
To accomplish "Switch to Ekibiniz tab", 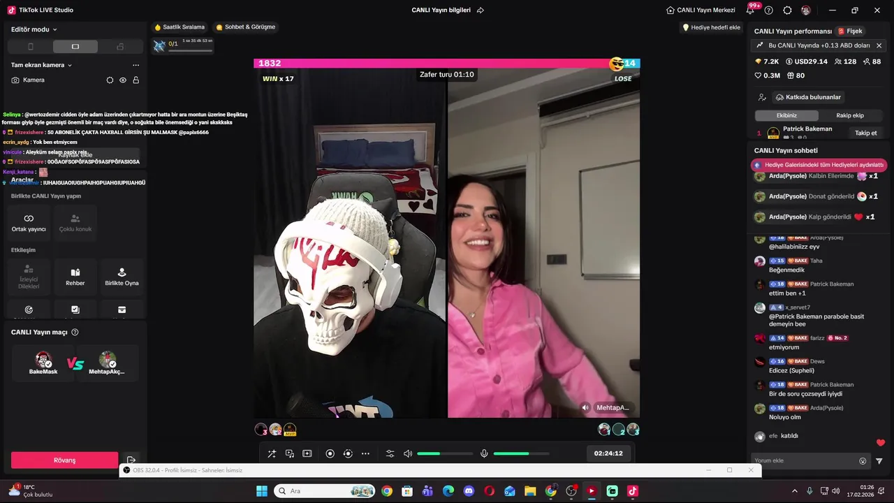I will pos(786,115).
